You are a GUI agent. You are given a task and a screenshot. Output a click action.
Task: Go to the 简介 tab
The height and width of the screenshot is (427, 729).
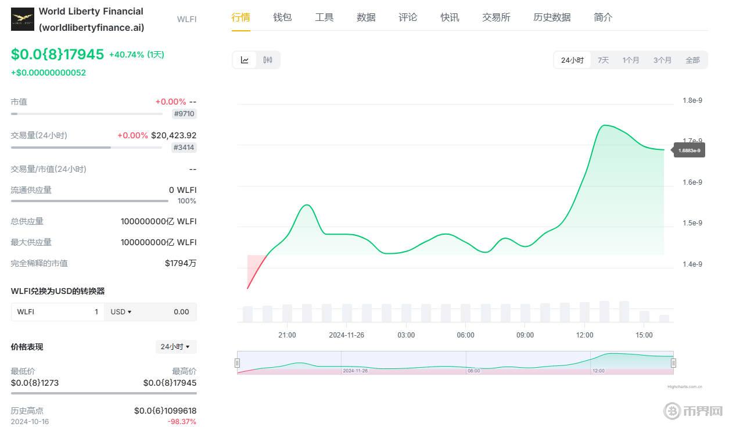pos(603,17)
